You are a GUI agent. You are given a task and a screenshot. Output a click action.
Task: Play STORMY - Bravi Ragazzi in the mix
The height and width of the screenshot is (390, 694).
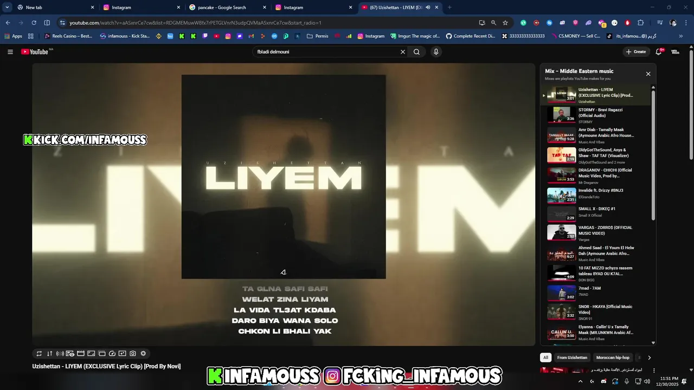coord(596,115)
